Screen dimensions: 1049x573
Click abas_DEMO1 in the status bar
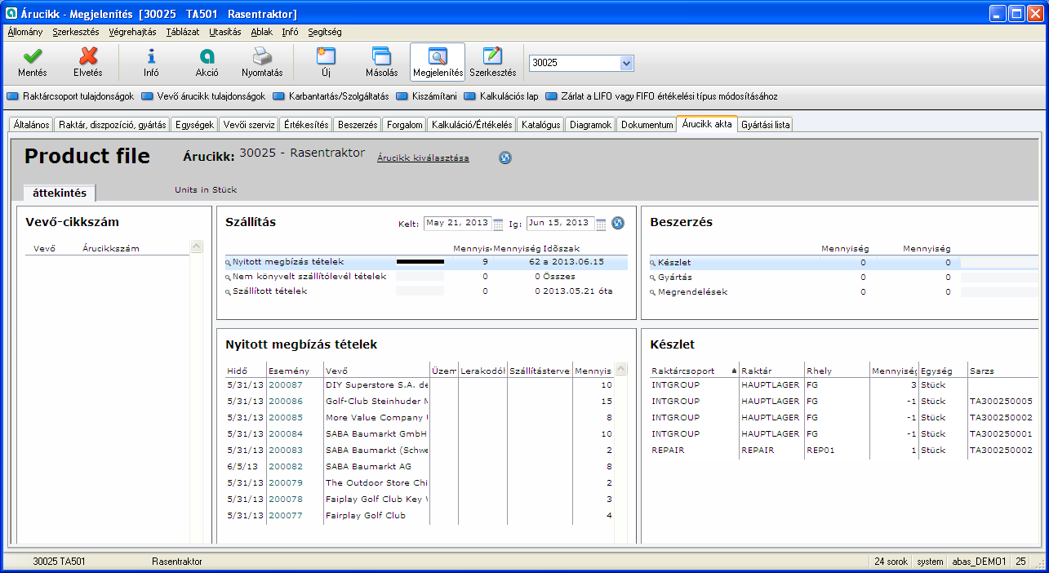(979, 562)
